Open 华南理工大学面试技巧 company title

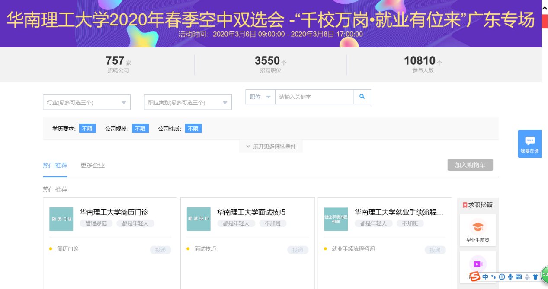[251, 212]
